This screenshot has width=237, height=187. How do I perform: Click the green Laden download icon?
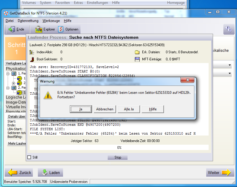click(45, 172)
